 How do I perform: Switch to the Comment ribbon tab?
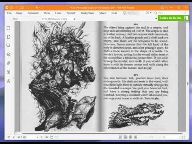33,13
